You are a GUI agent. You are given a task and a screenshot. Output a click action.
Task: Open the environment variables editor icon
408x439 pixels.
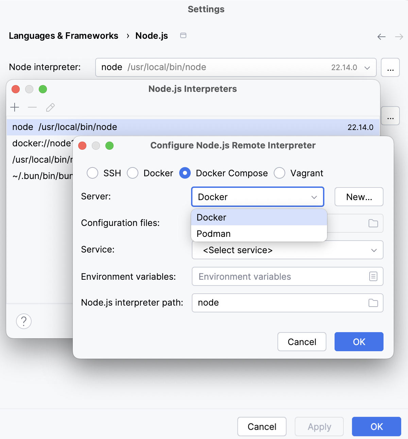click(373, 276)
